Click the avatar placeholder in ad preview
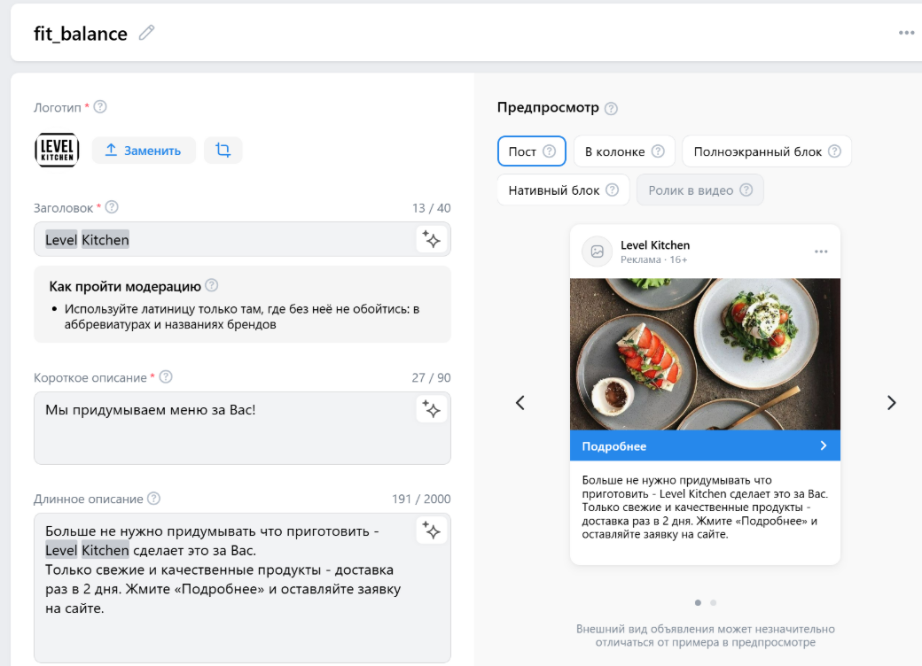The width and height of the screenshot is (922, 666). tap(598, 252)
